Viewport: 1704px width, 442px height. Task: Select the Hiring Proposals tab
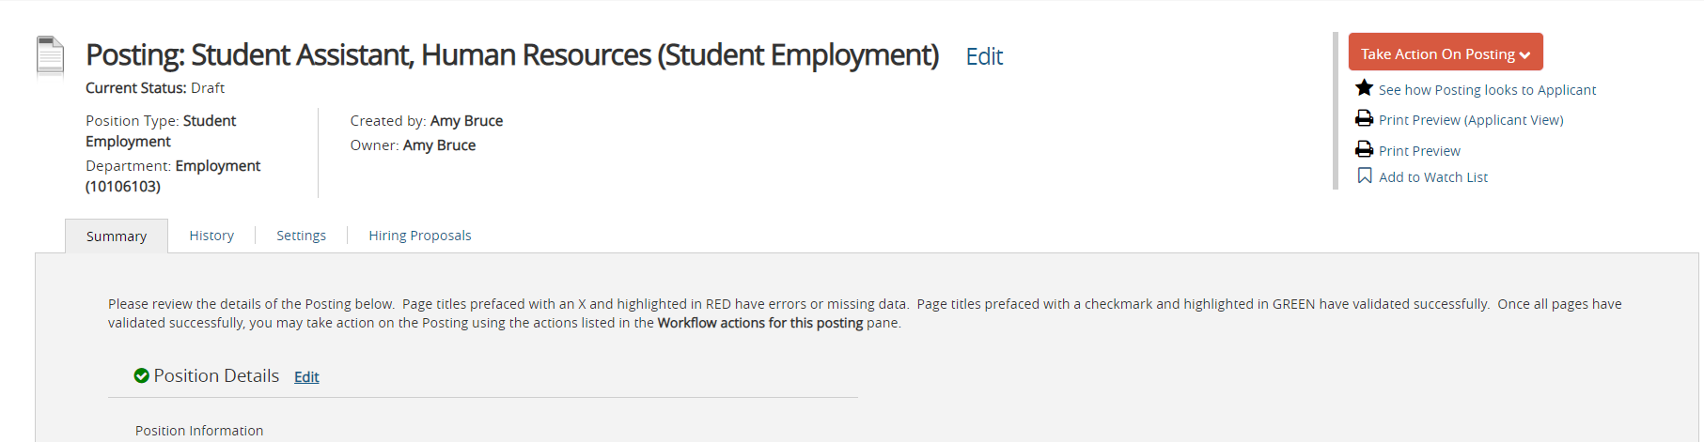point(419,236)
